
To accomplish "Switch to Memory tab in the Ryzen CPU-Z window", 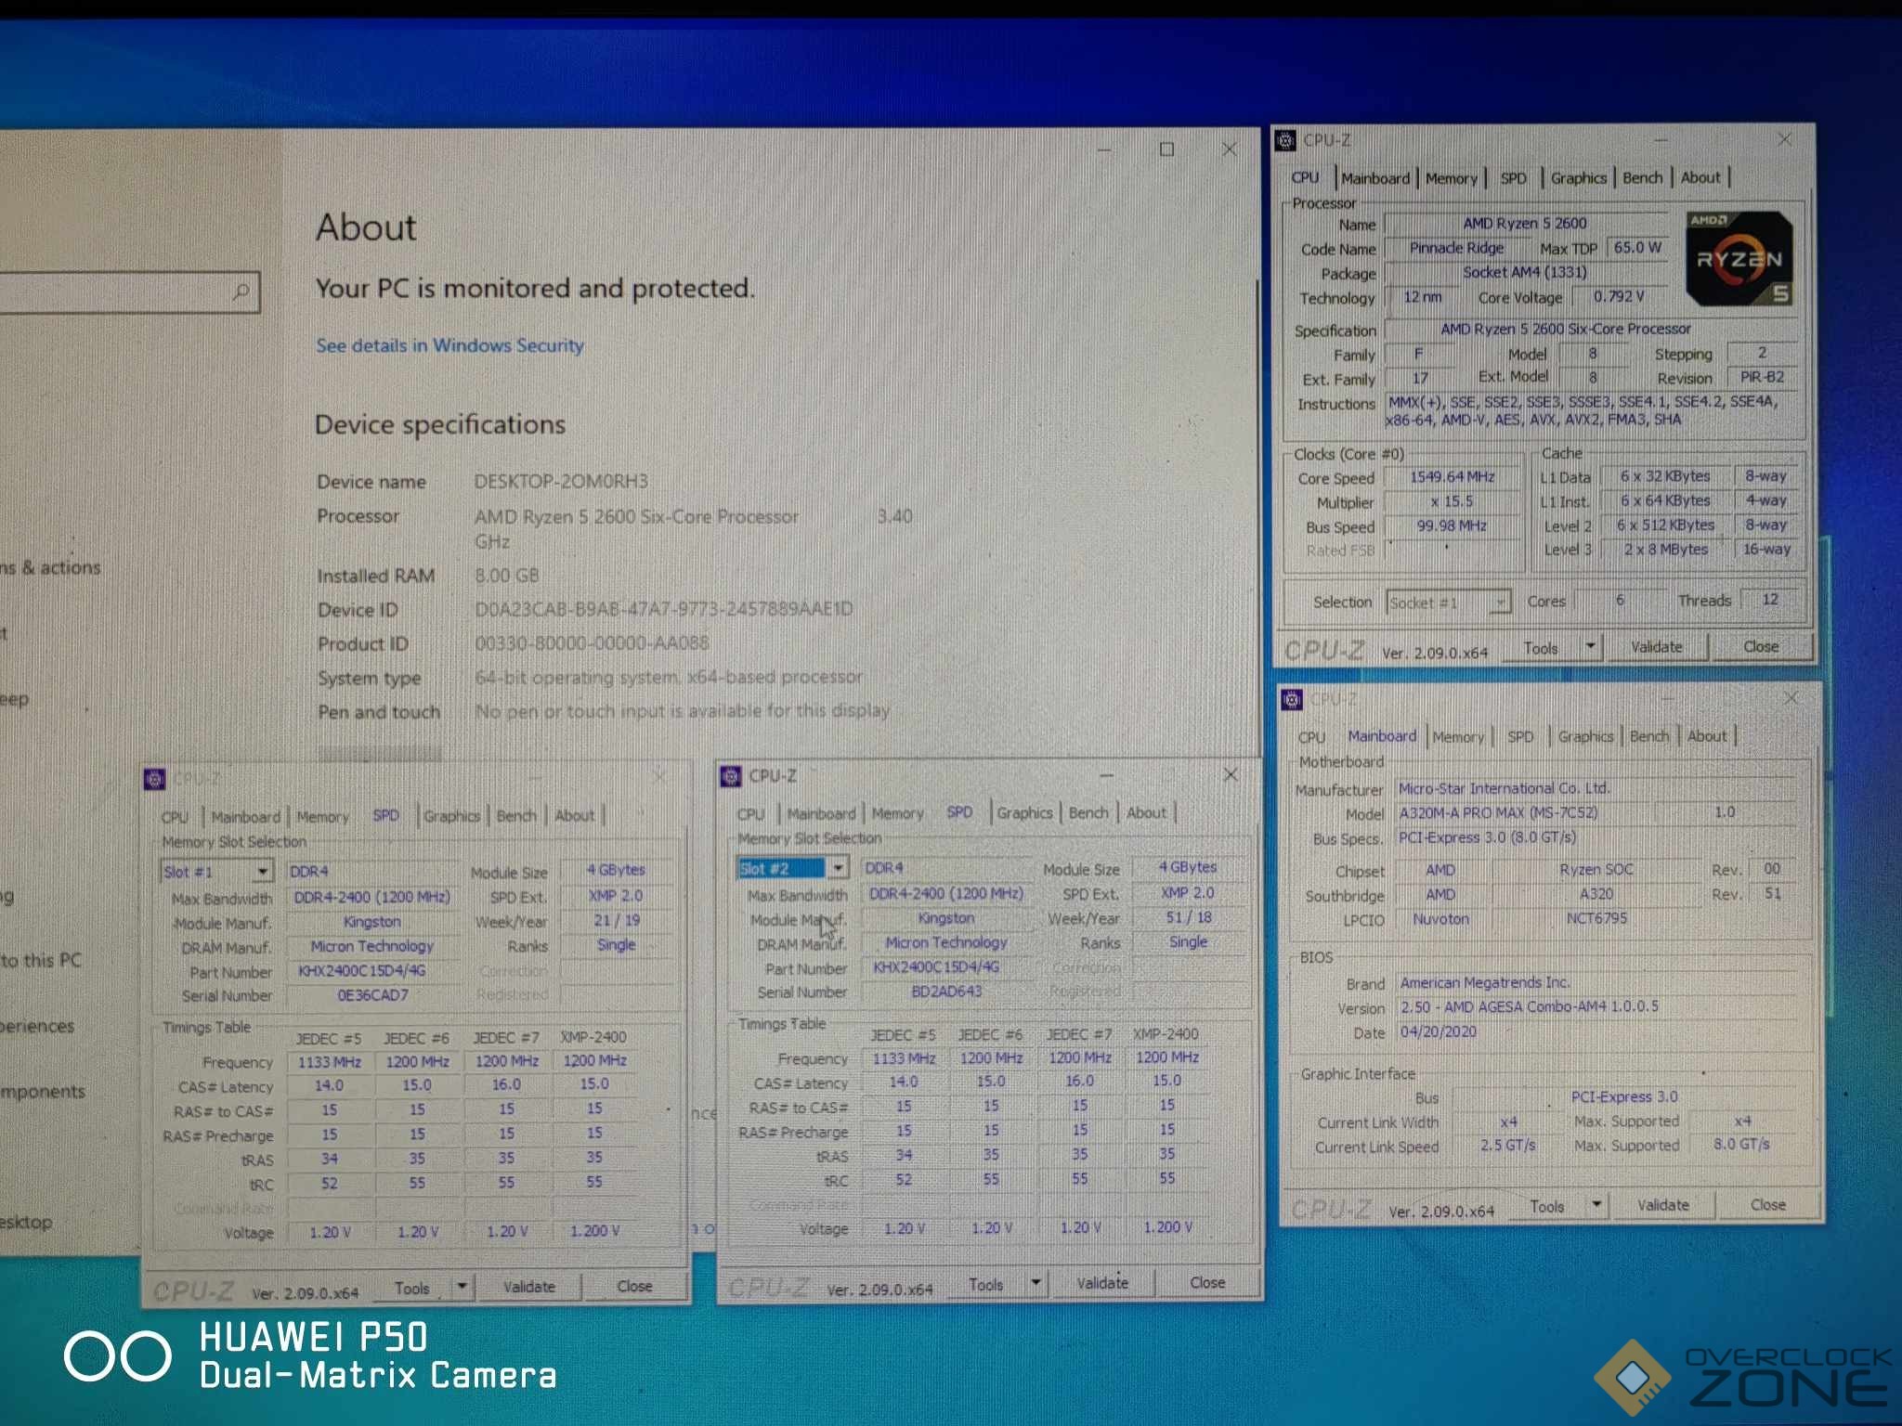I will 1451,178.
